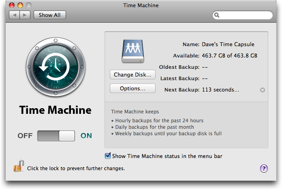Click the Time Capsule network disk icon
This screenshot has width=282, height=190.
point(133,51)
